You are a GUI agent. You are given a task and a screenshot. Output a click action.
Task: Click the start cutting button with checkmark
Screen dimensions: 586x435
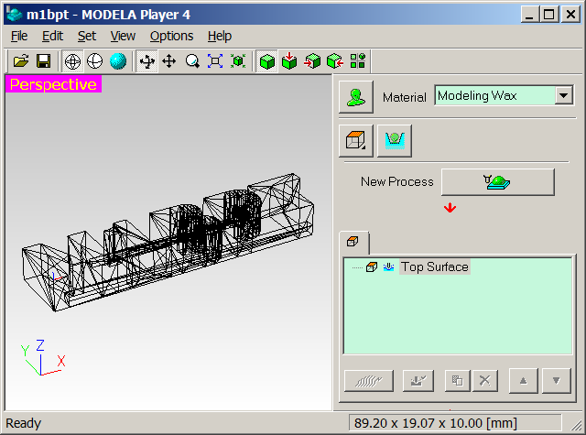click(418, 381)
